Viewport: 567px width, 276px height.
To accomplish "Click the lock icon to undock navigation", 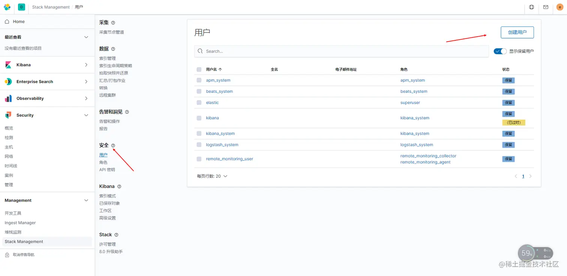I will pyautogui.click(x=7, y=255).
